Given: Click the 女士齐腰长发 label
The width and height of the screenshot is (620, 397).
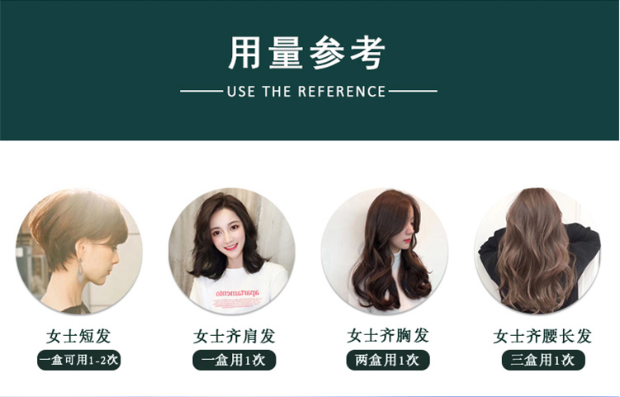Looking at the screenshot, I should pos(542,336).
